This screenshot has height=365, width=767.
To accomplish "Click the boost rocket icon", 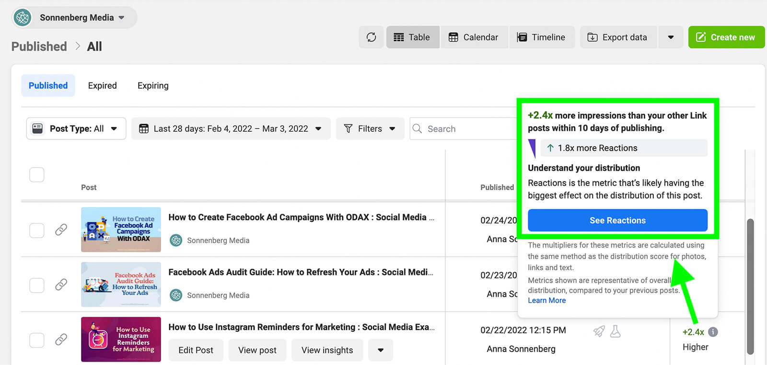I will coord(599,331).
